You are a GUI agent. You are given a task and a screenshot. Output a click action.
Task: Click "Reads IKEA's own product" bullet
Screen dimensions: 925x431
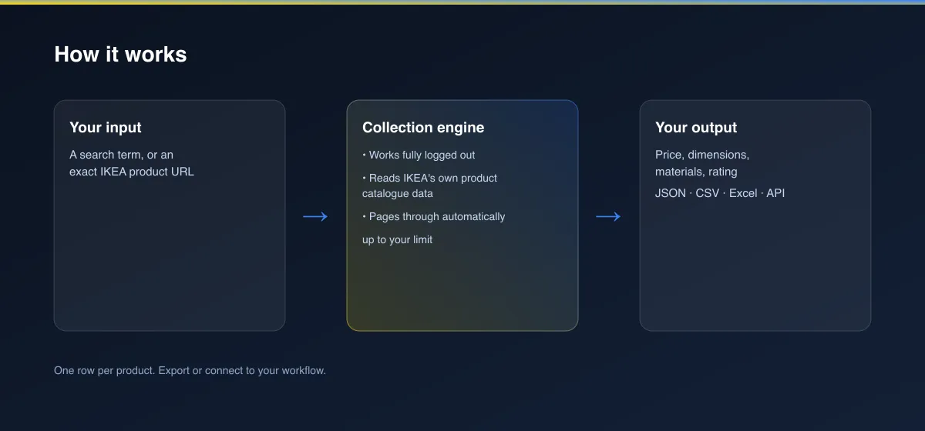(430, 178)
